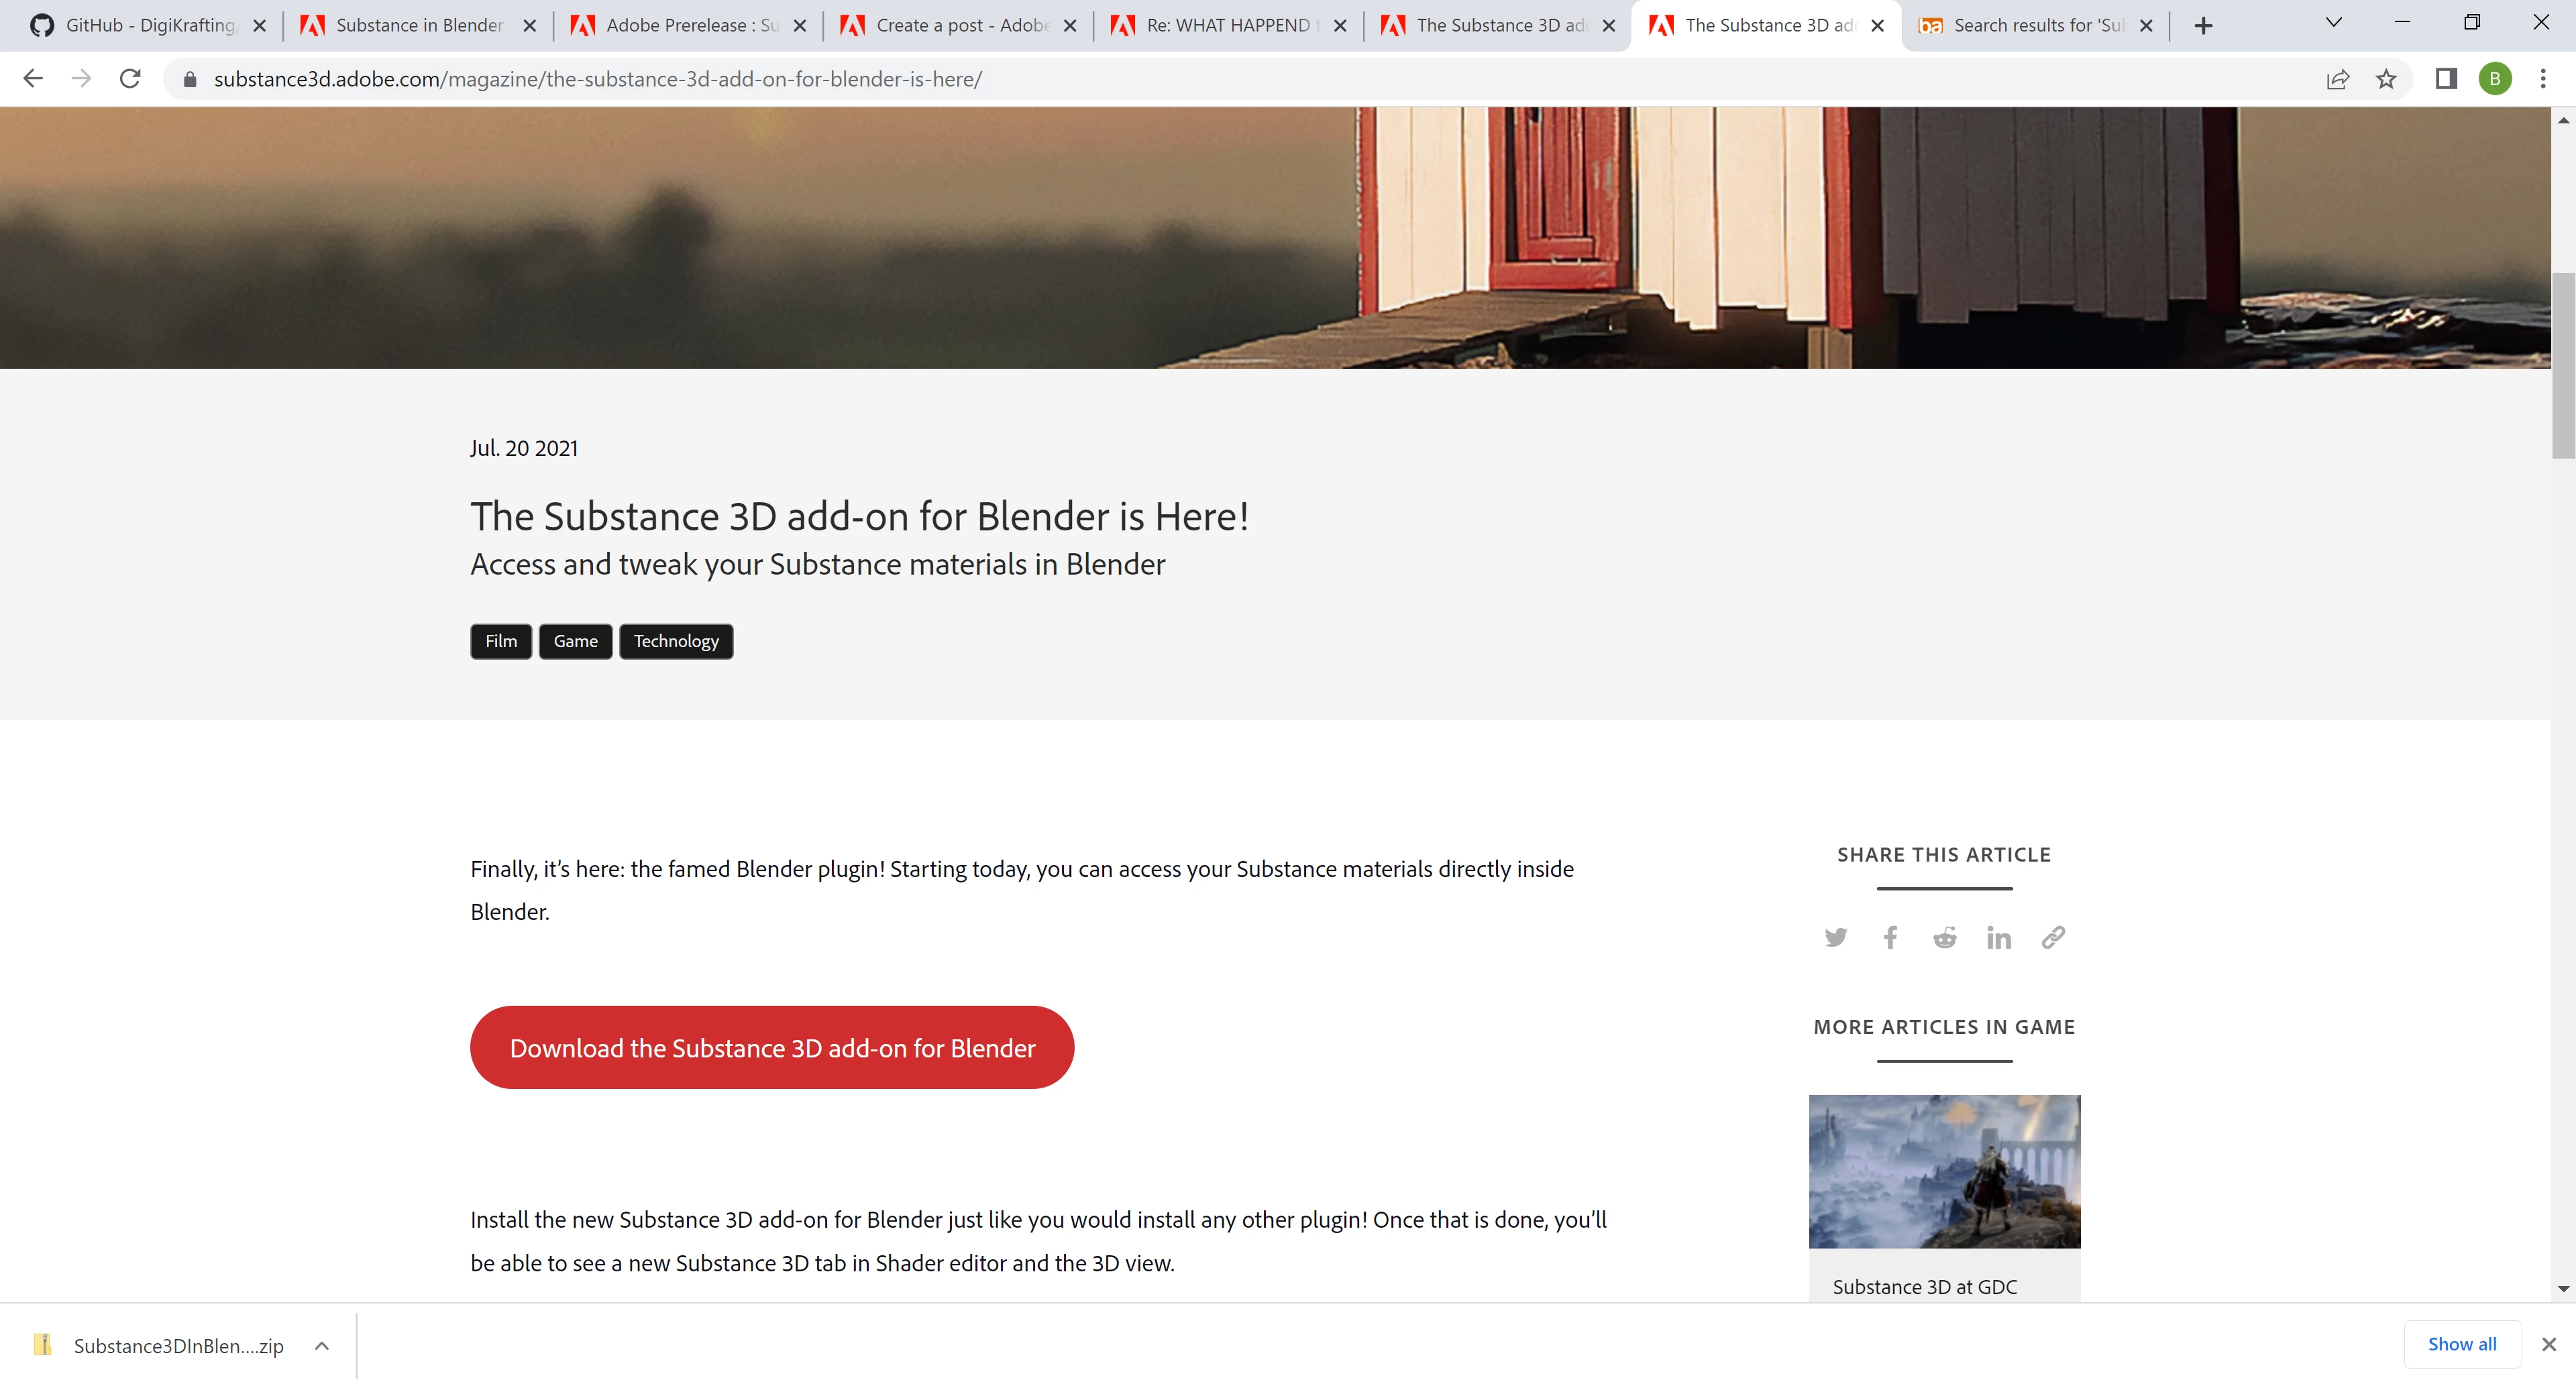Image resolution: width=2576 pixels, height=1388 pixels.
Task: Share article on Facebook icon
Action: (1890, 937)
